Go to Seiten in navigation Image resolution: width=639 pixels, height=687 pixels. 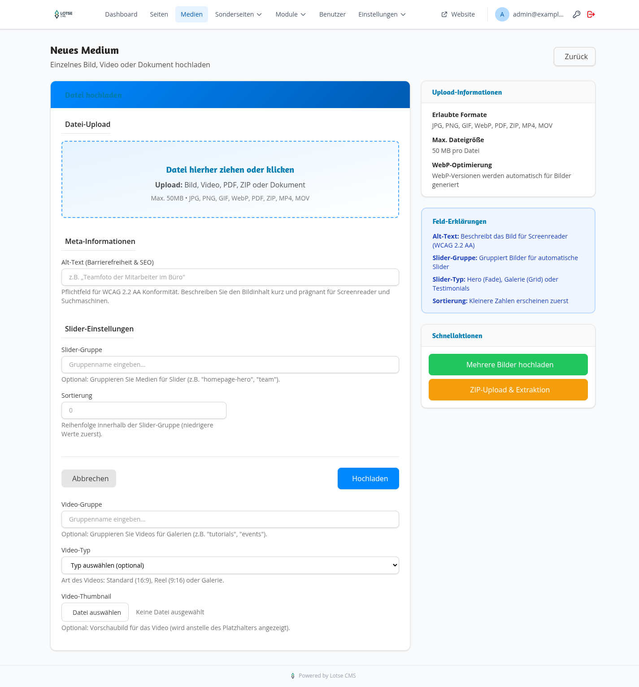[159, 14]
